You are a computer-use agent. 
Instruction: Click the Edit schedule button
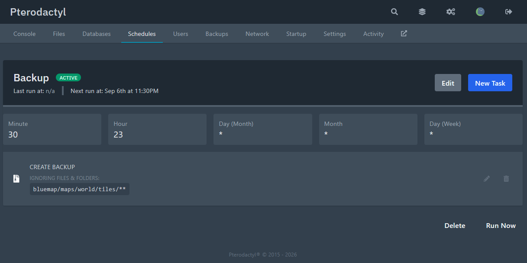pos(448,83)
